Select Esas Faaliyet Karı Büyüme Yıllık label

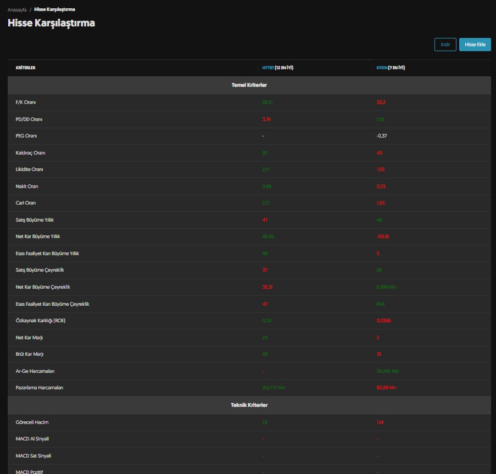pyautogui.click(x=47, y=253)
